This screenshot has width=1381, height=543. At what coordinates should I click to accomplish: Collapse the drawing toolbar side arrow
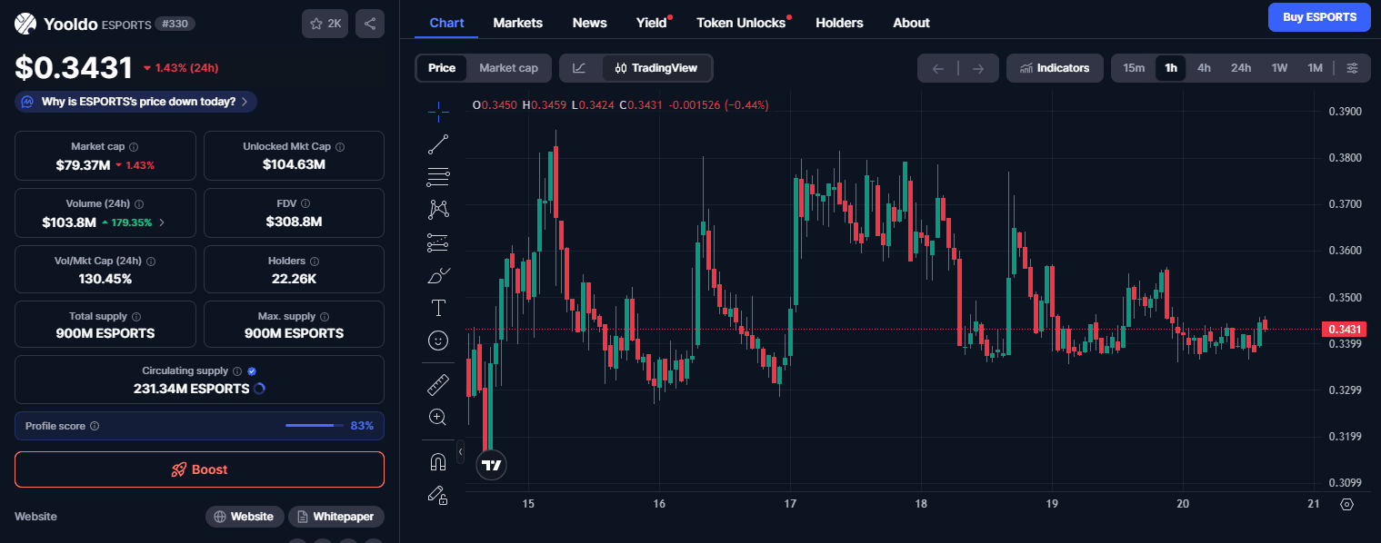[x=460, y=451]
